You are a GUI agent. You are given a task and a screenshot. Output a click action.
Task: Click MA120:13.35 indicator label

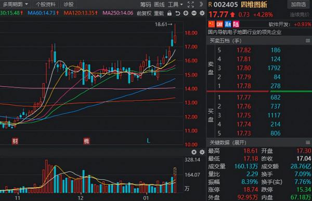coord(81,13)
